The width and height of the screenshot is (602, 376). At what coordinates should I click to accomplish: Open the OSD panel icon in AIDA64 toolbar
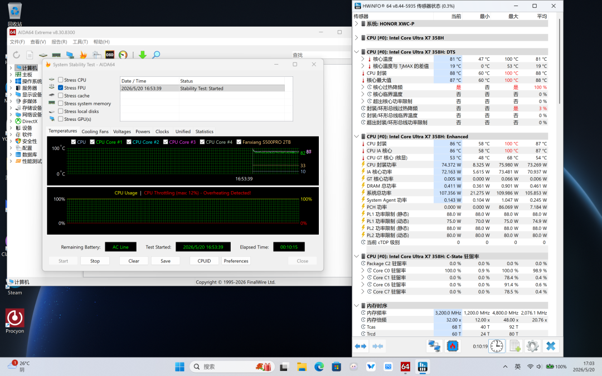110,55
